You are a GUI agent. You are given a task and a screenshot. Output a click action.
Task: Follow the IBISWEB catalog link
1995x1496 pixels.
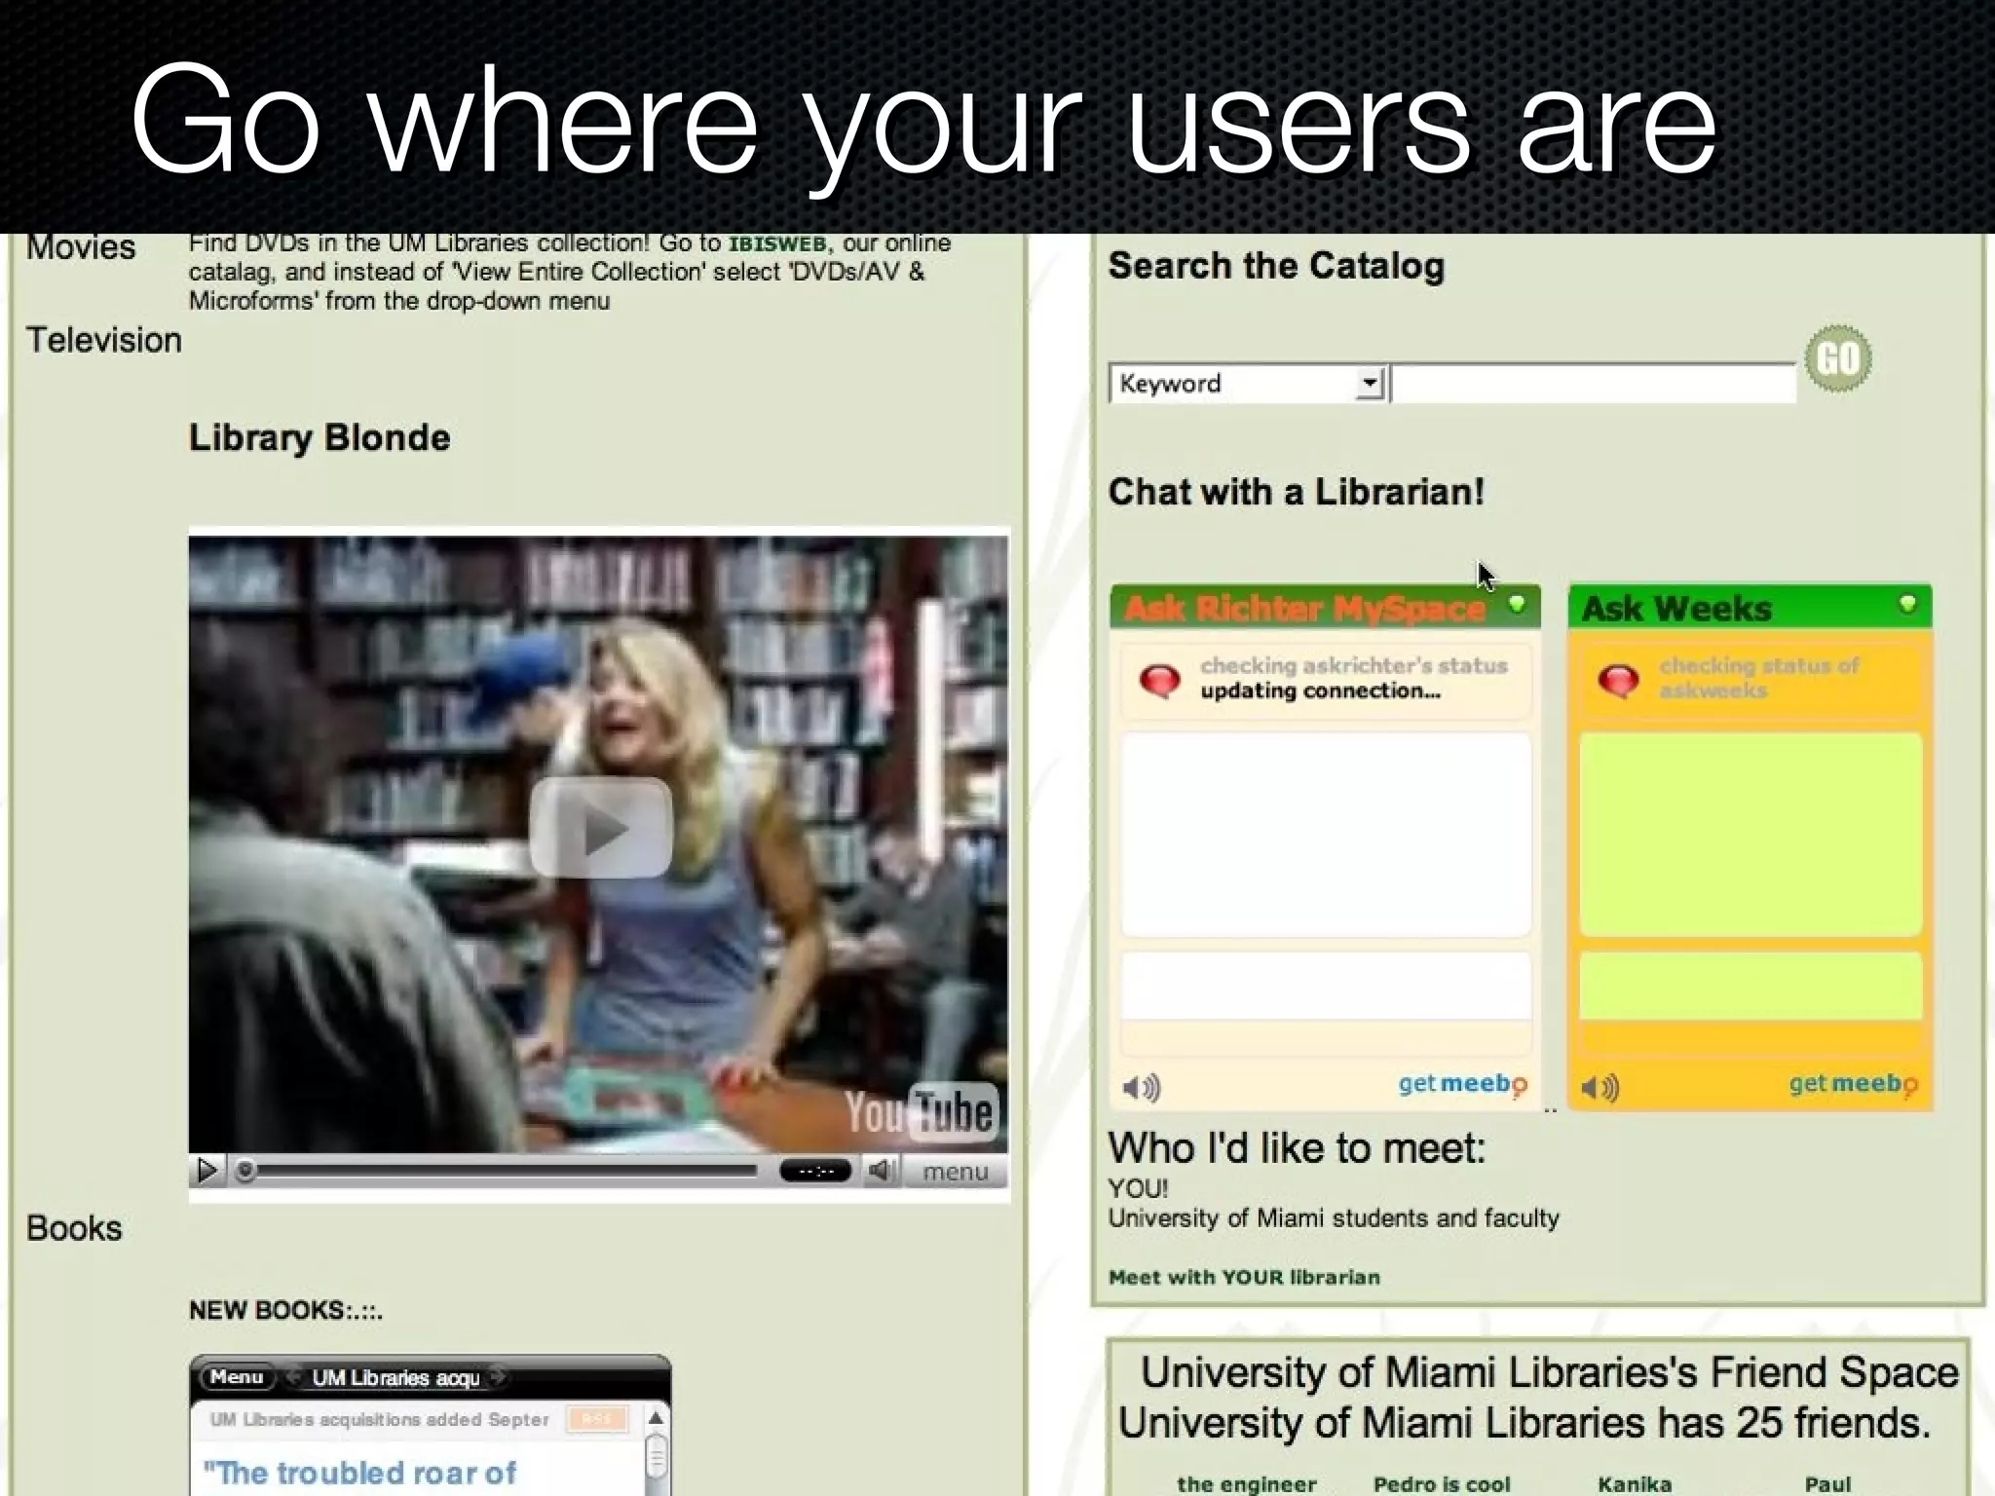click(x=777, y=243)
